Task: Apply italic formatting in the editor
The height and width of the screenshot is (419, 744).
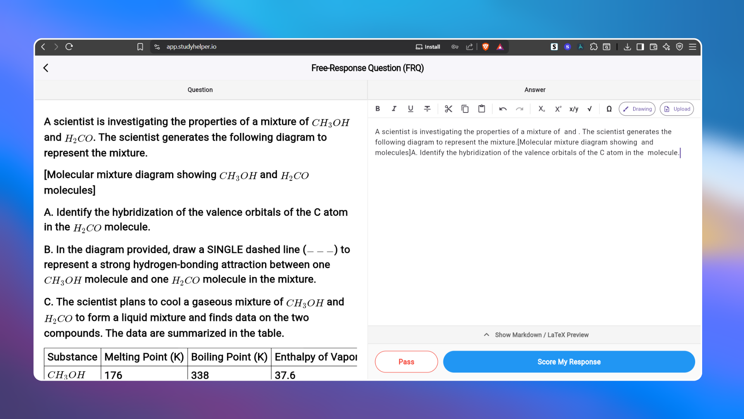Action: pos(394,109)
